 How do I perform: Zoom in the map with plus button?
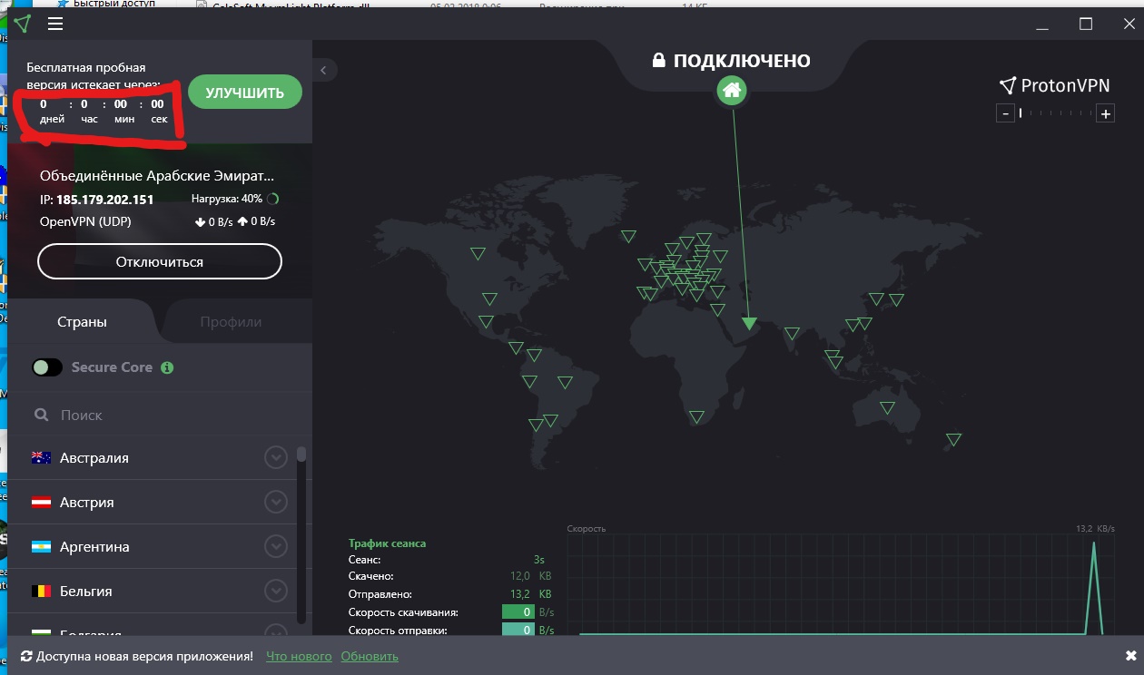[1105, 113]
